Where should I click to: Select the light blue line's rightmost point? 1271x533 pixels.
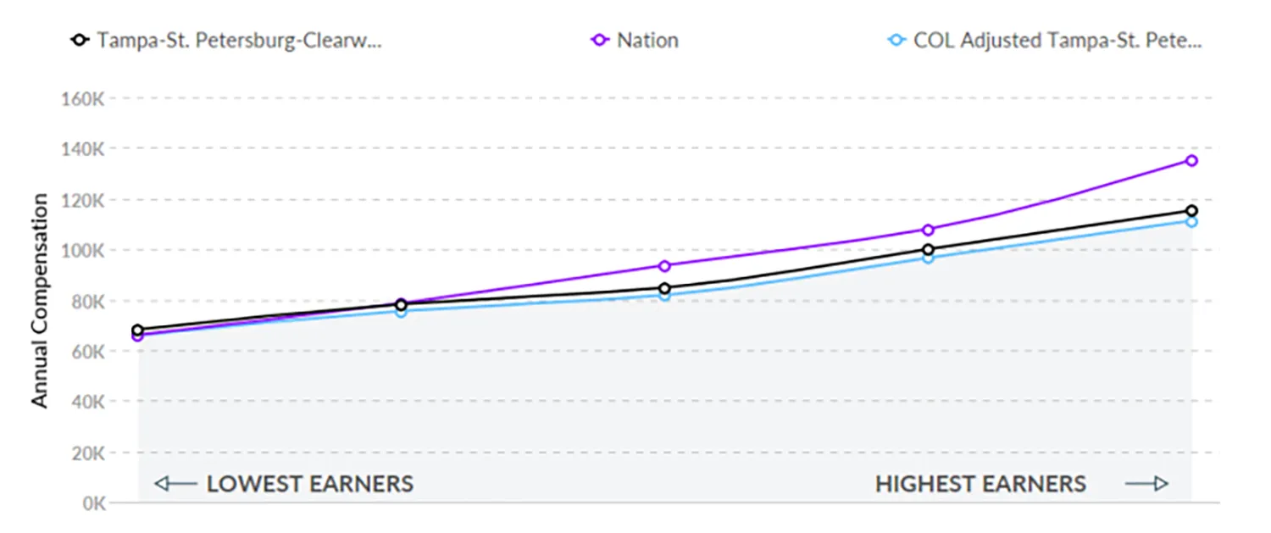pyautogui.click(x=1191, y=222)
